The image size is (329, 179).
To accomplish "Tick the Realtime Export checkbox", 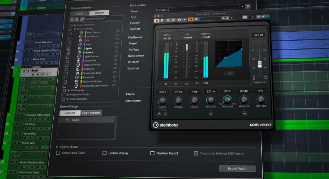I will pos(153,153).
